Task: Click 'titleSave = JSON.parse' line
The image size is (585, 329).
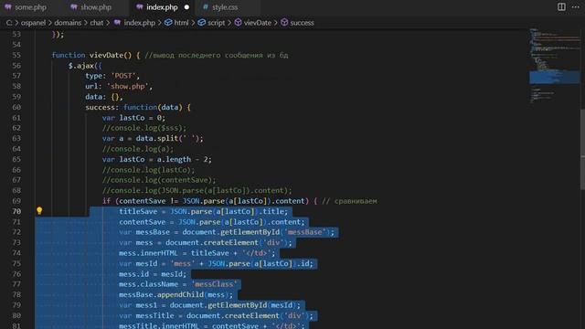Action: (203, 211)
